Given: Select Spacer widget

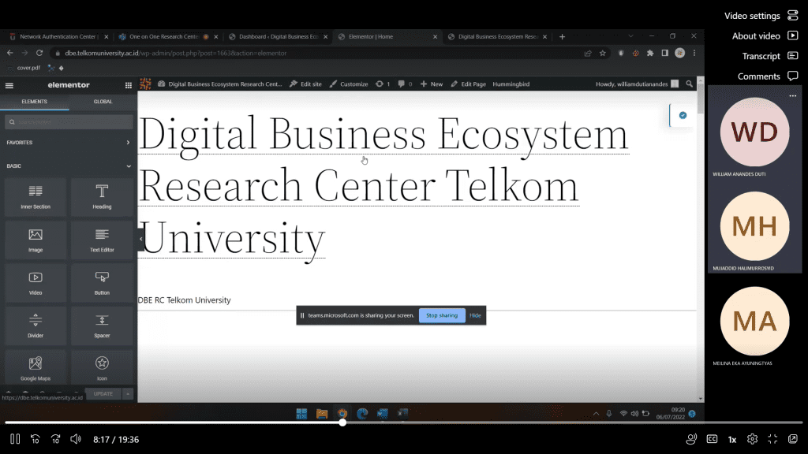Looking at the screenshot, I should 102,326.
